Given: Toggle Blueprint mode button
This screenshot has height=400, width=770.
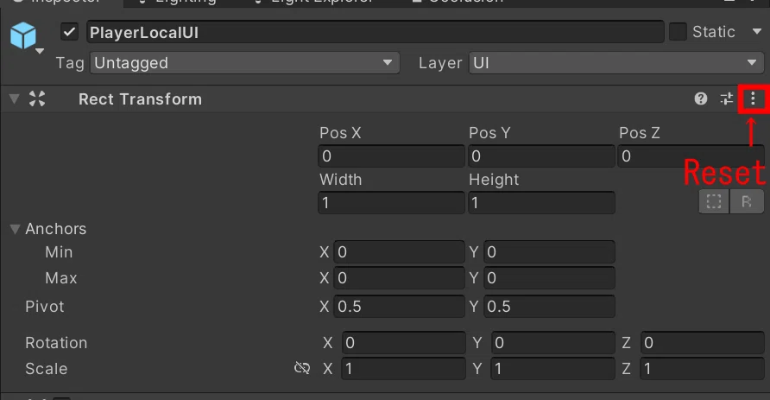Looking at the screenshot, I should pos(714,201).
